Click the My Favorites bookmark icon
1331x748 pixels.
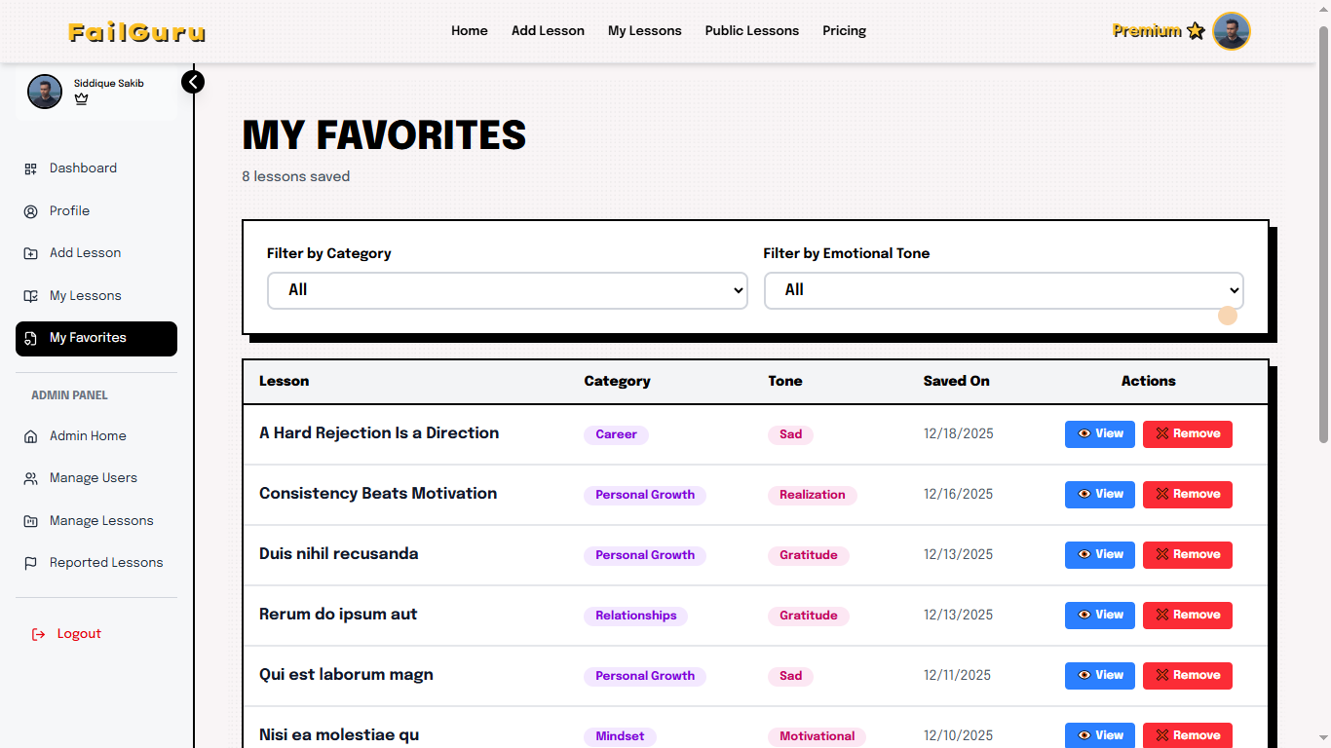pyautogui.click(x=30, y=338)
